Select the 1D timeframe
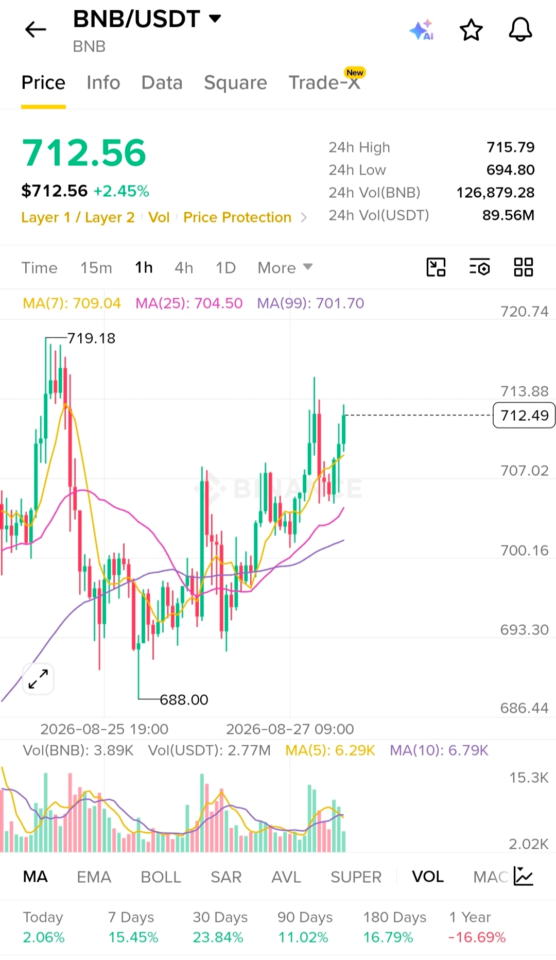 225,268
